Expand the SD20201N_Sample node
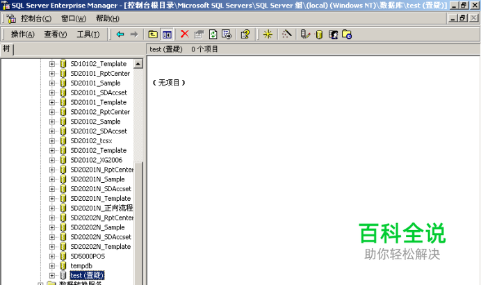Image resolution: width=481 pixels, height=285 pixels. (52, 179)
